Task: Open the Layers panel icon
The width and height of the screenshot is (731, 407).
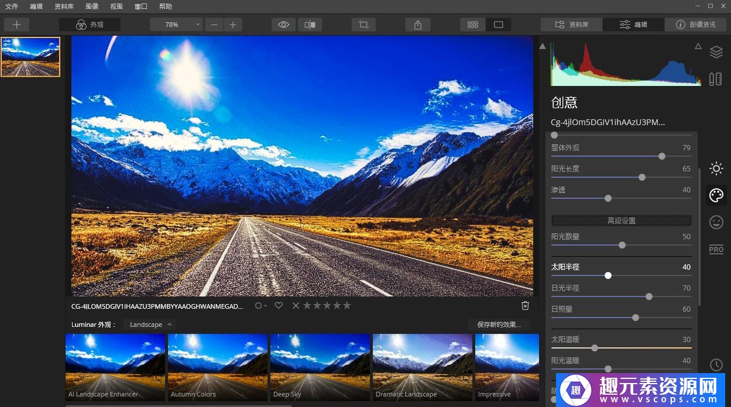Action: (x=716, y=52)
